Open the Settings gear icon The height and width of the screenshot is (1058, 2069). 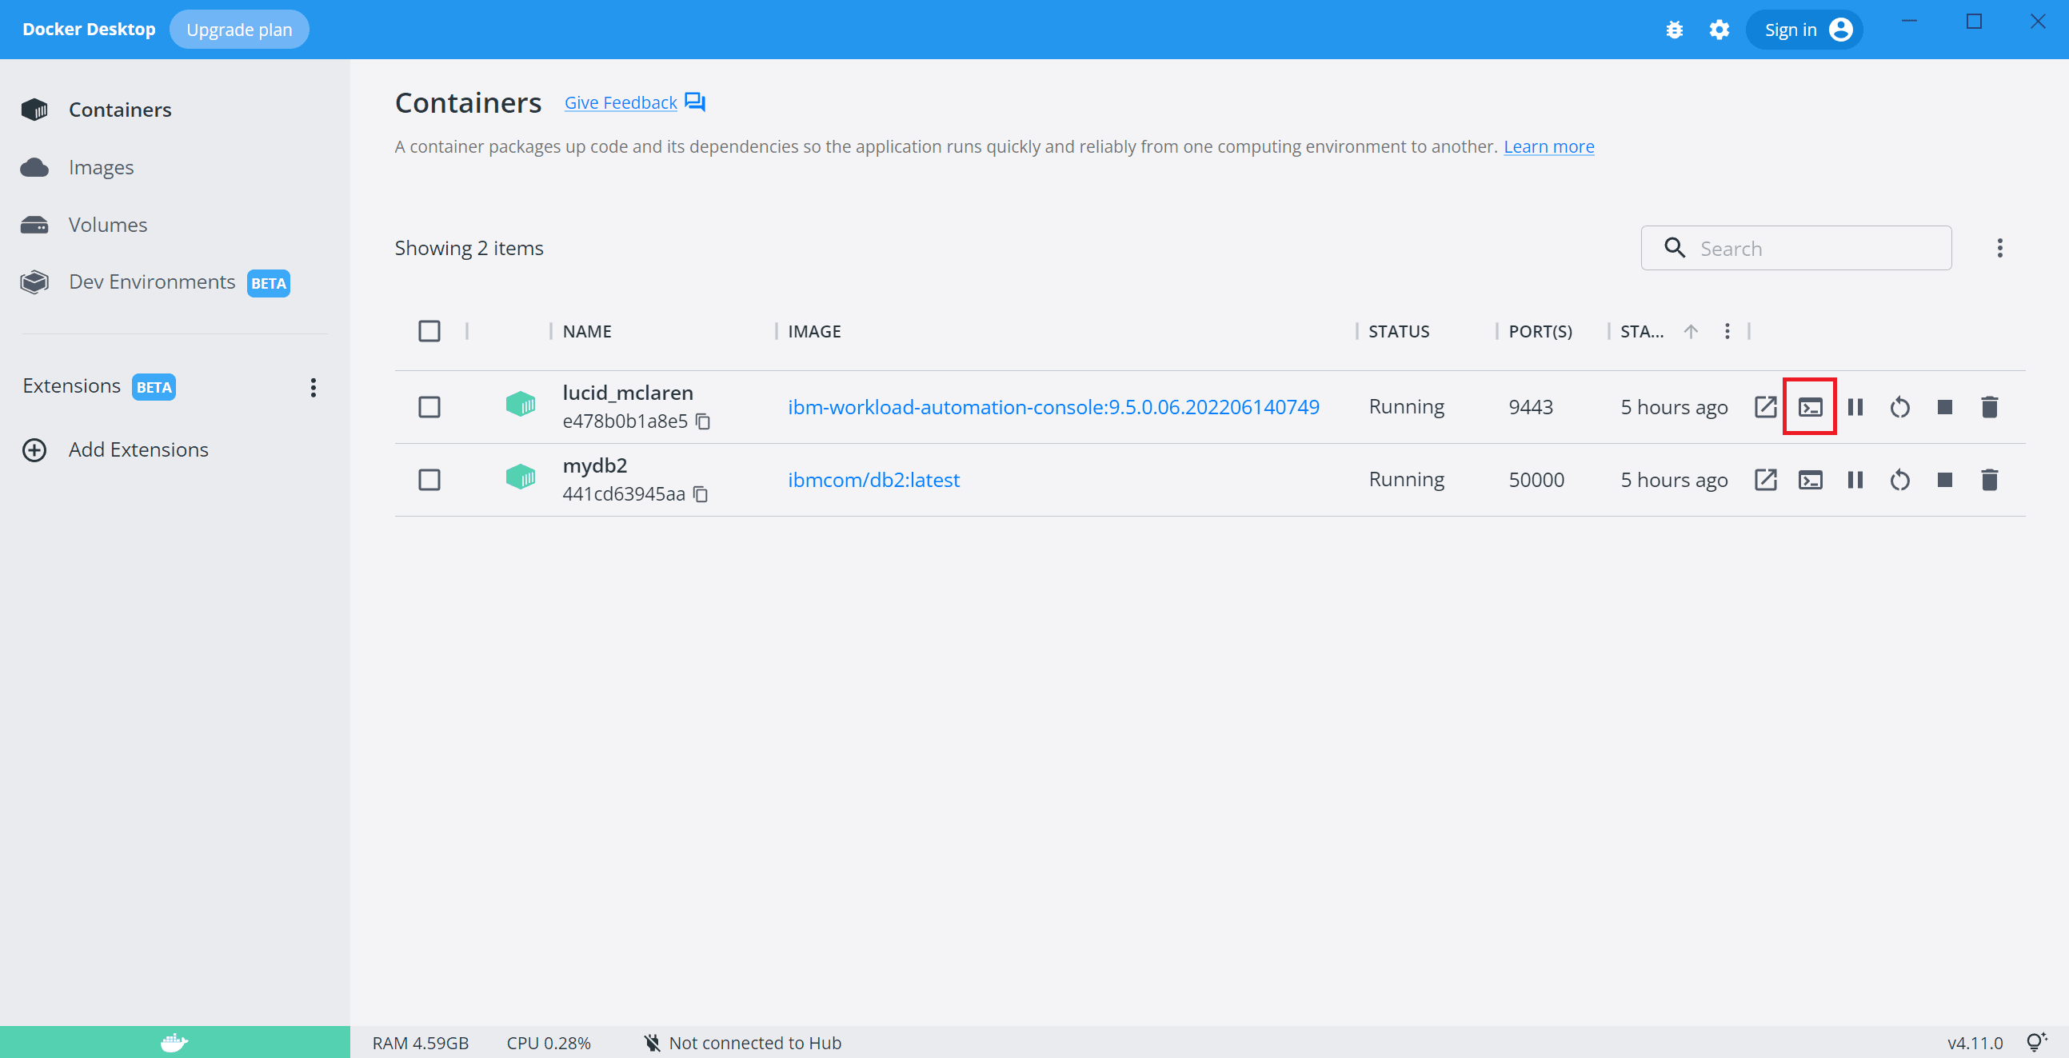point(1719,30)
